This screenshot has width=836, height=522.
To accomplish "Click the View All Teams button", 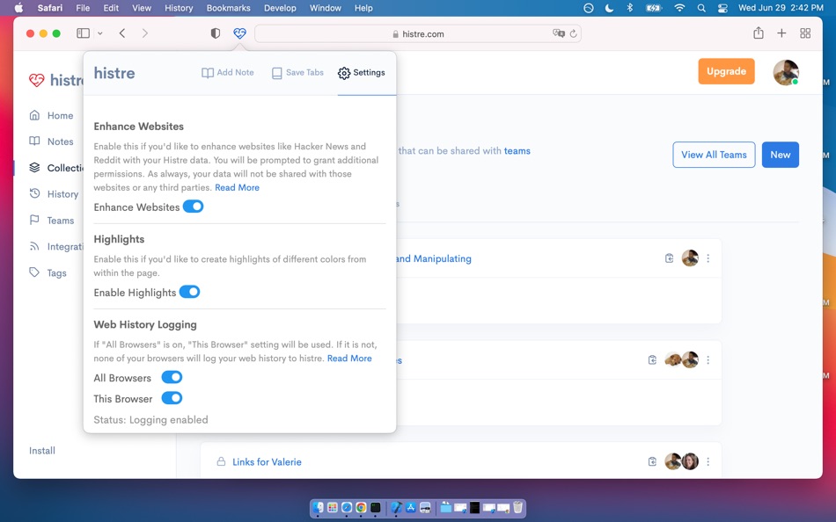I will [x=714, y=155].
